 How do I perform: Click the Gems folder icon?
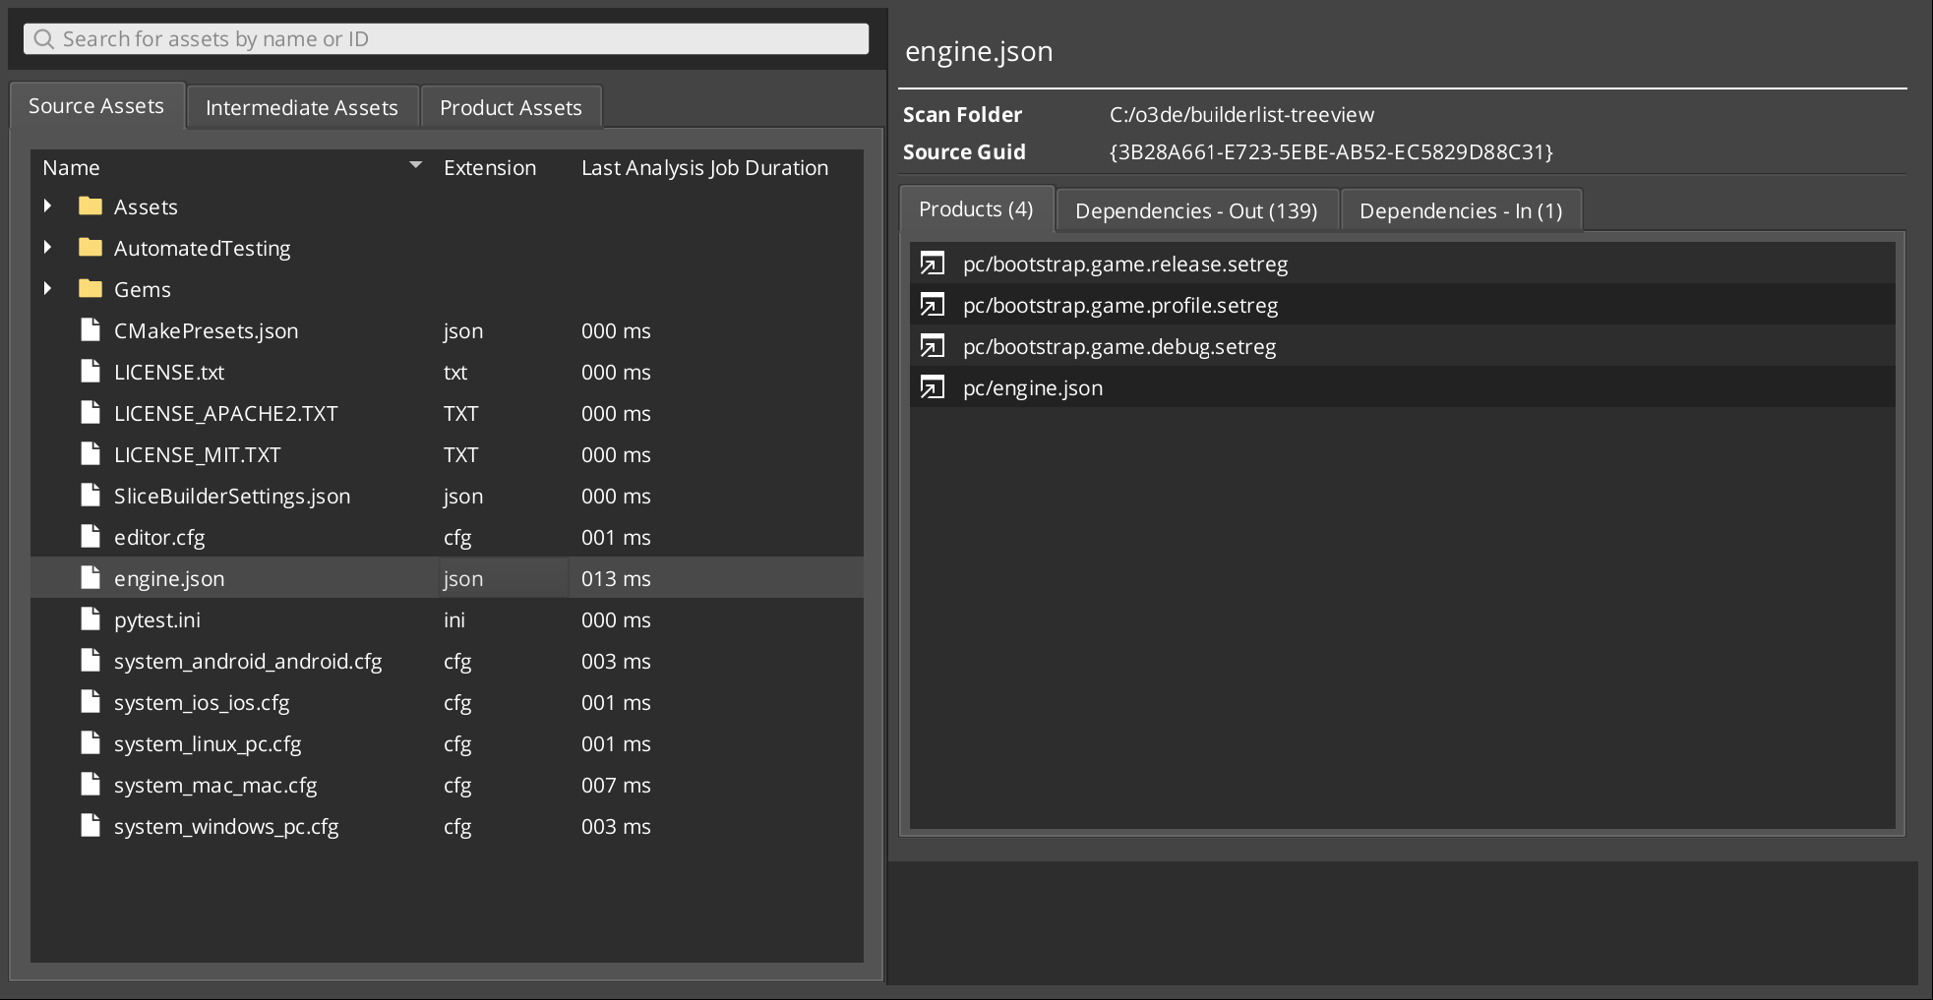(x=89, y=288)
